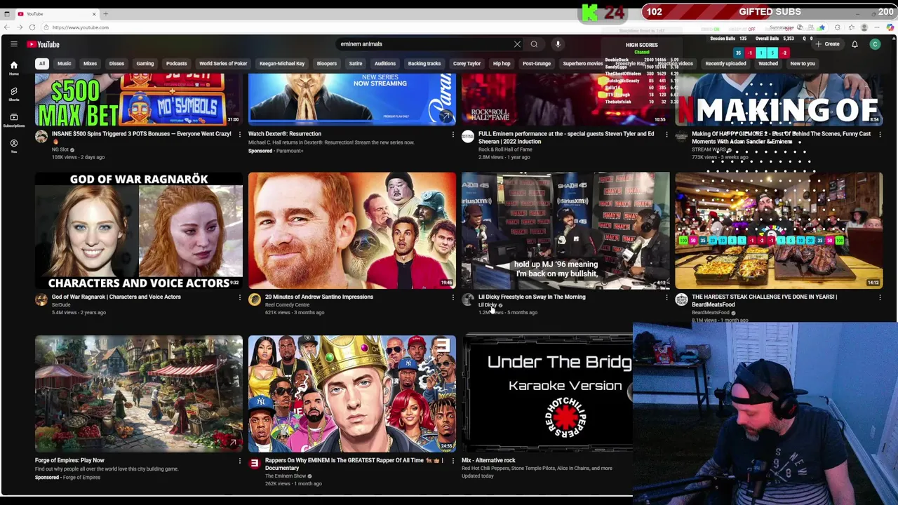Open options for God of War Ragnarok video
Screen dimensions: 898x505
(x=239, y=297)
